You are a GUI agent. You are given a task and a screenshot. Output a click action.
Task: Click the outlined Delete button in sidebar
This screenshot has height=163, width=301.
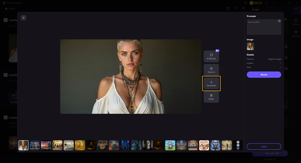pos(264,146)
